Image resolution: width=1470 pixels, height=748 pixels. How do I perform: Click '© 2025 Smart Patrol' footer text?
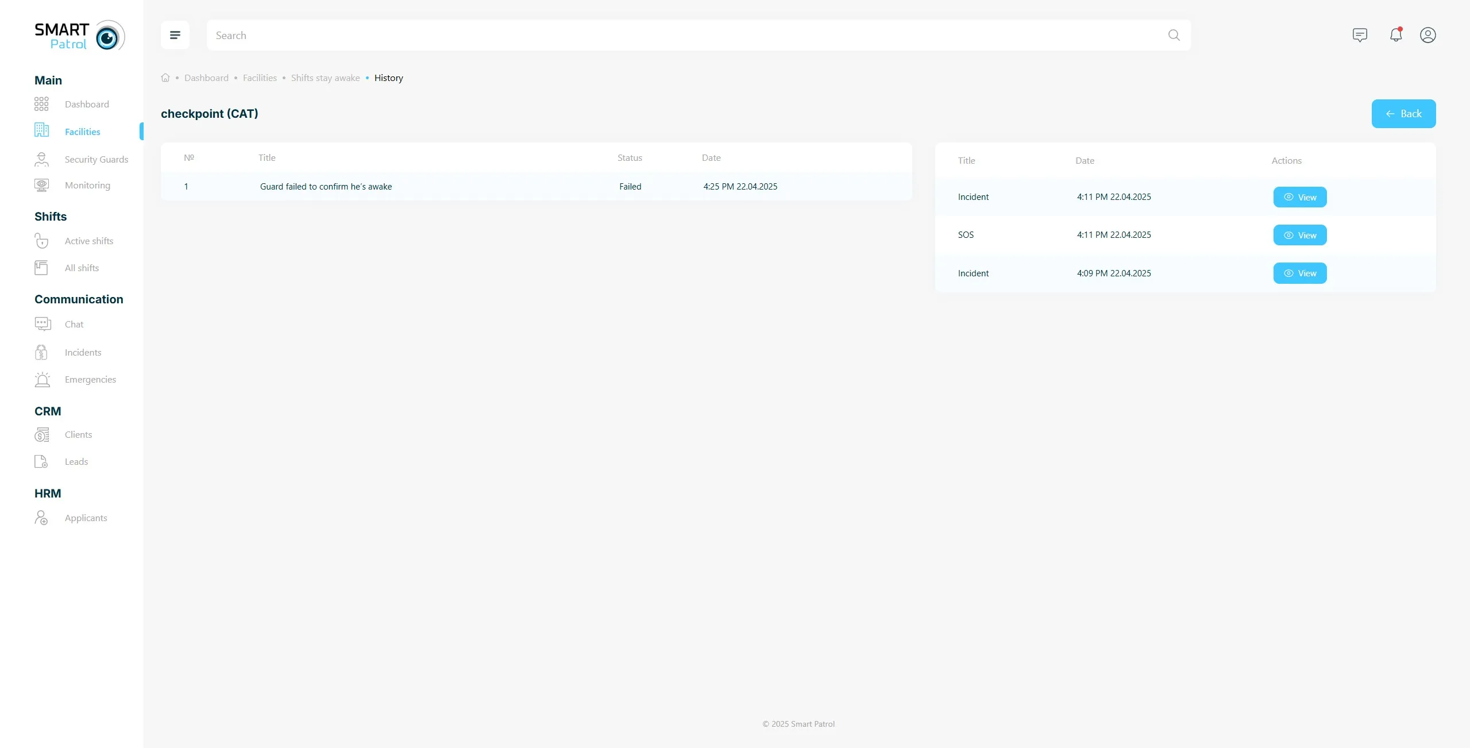pyautogui.click(x=798, y=724)
